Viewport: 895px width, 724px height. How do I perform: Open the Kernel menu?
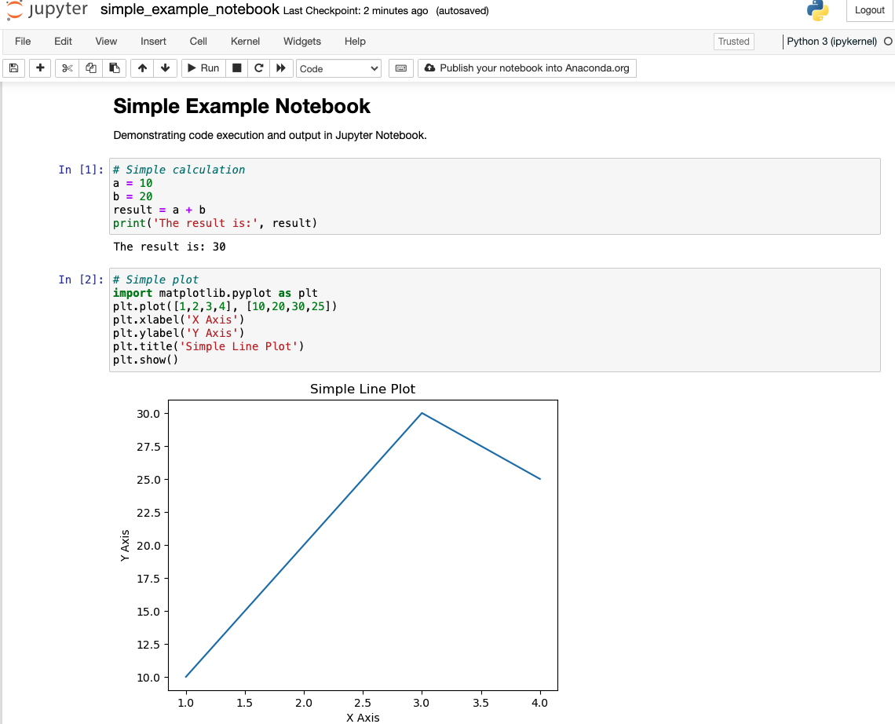click(x=245, y=42)
